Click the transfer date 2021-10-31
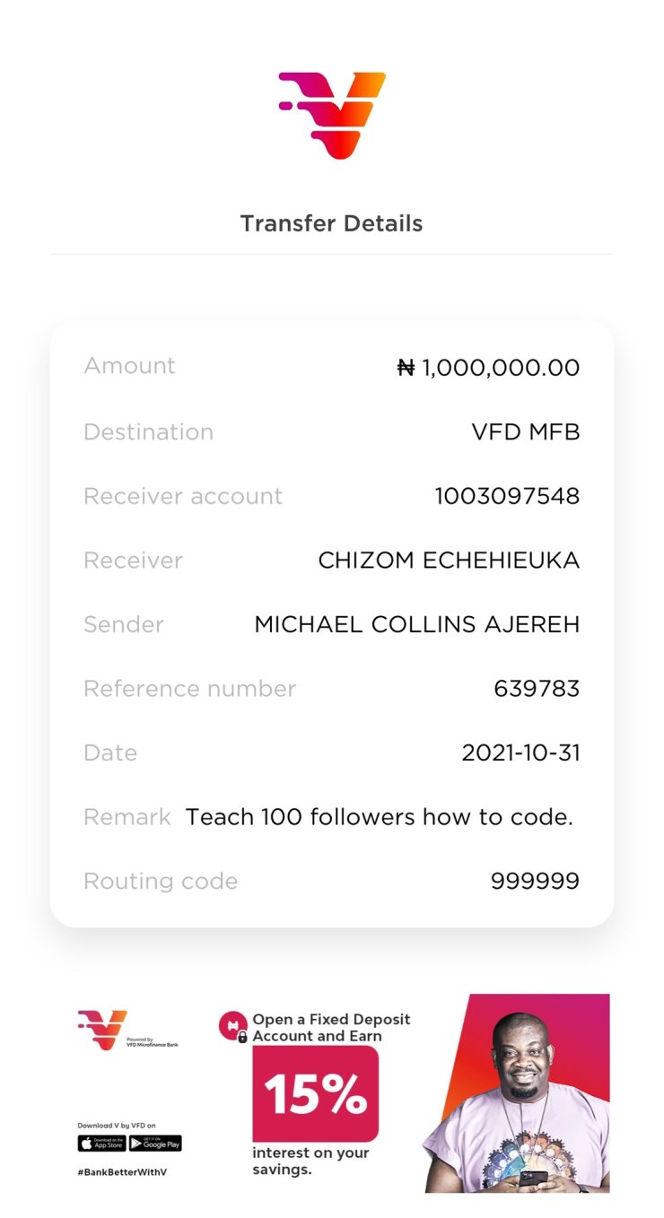This screenshot has height=1218, width=664. tap(520, 753)
